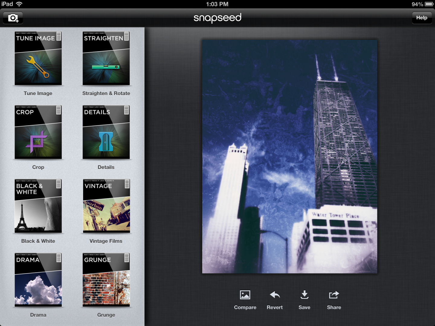The height and width of the screenshot is (326, 435).
Task: Tap the building photo preview
Action: click(x=289, y=156)
